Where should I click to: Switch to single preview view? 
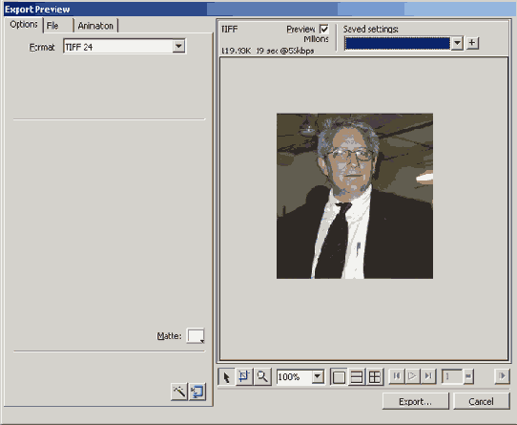[339, 376]
